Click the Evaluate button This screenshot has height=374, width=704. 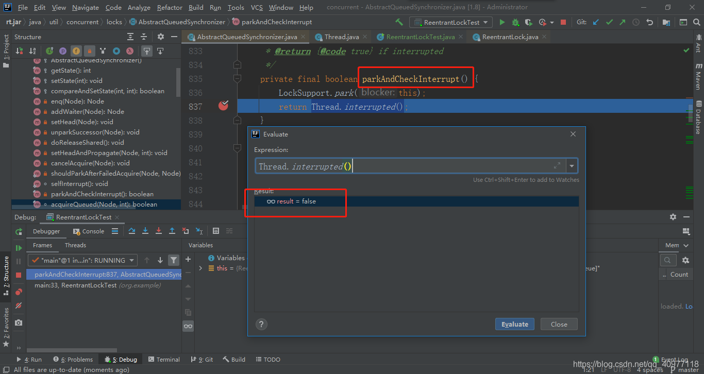(514, 324)
